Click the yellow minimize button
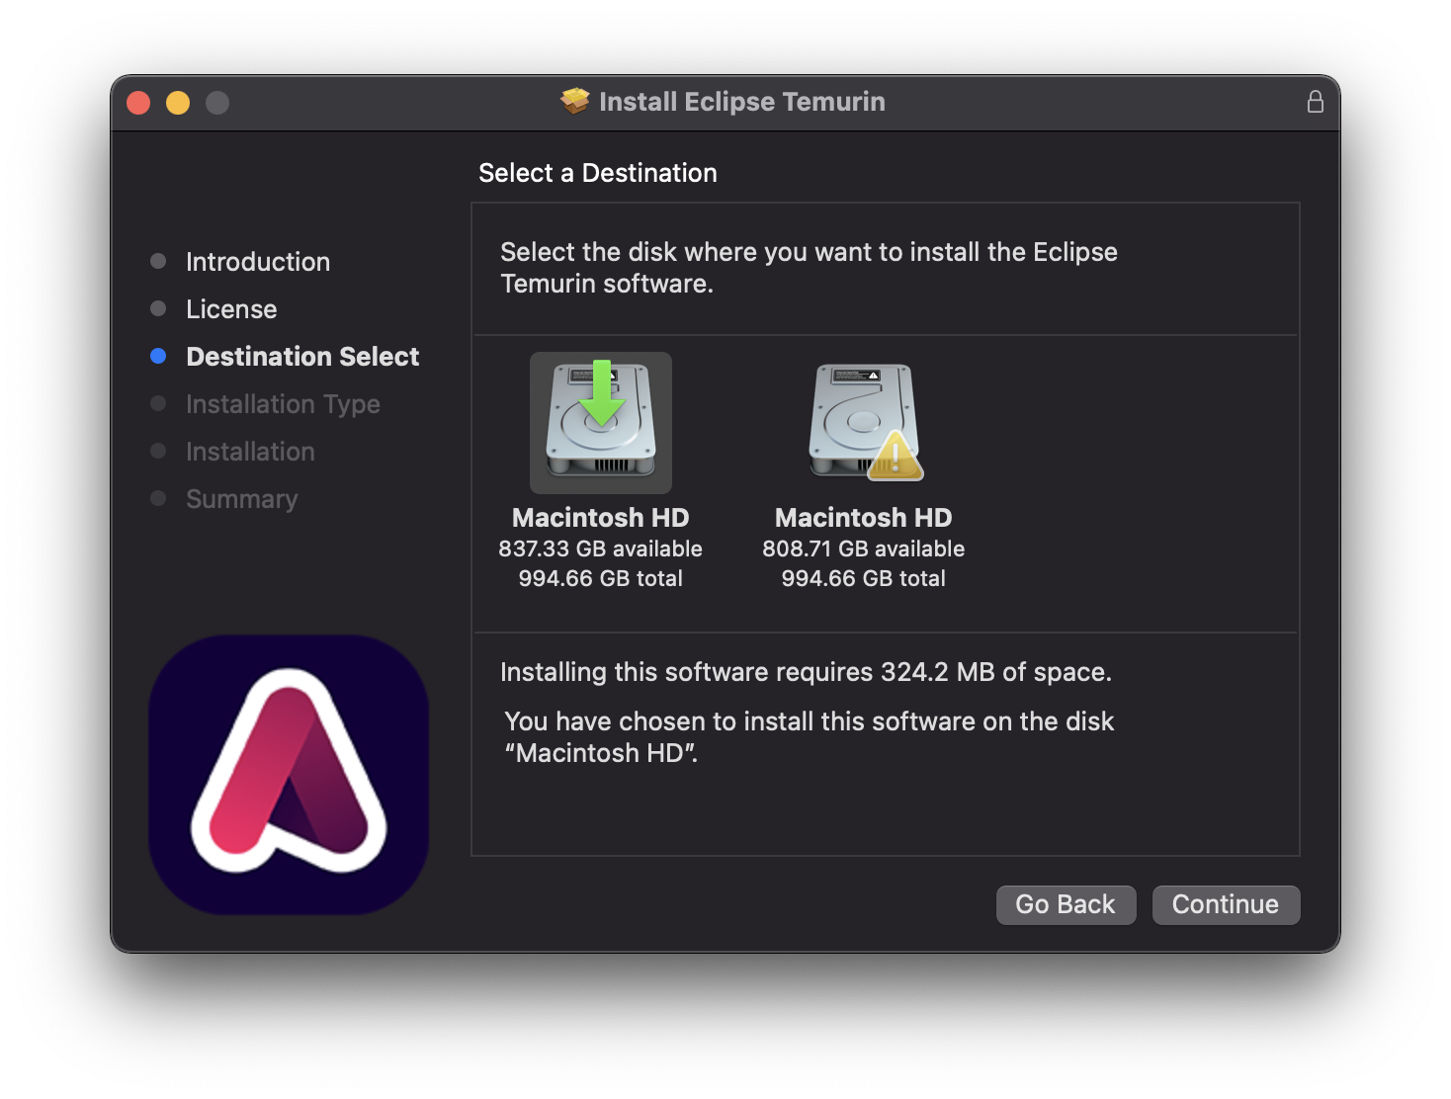This screenshot has width=1451, height=1099. click(x=178, y=102)
